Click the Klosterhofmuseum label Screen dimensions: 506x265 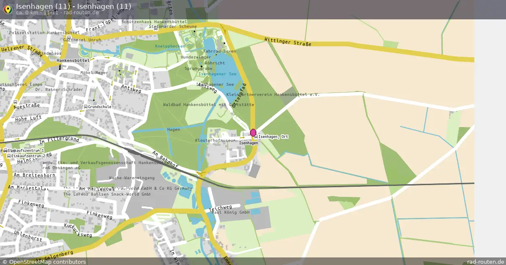(215, 140)
